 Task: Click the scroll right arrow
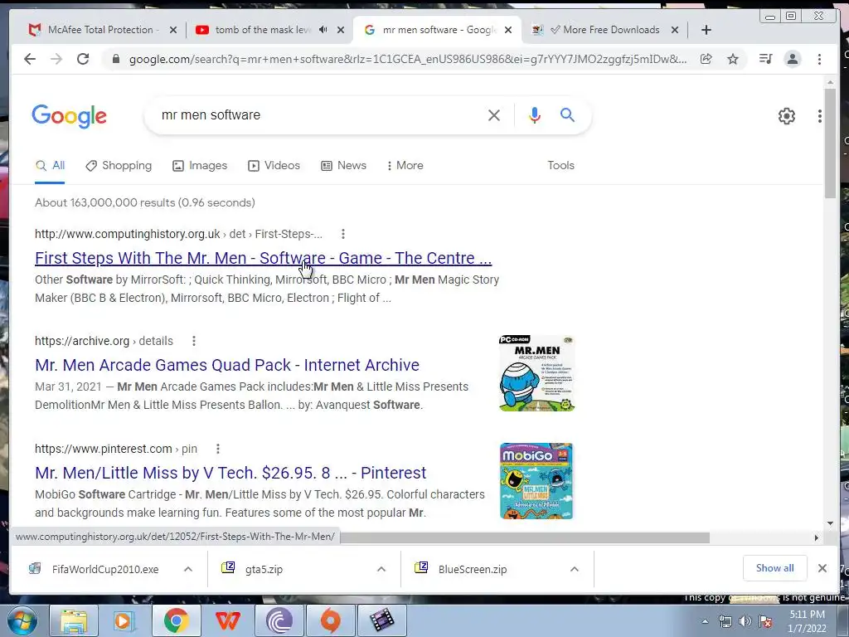point(817,537)
